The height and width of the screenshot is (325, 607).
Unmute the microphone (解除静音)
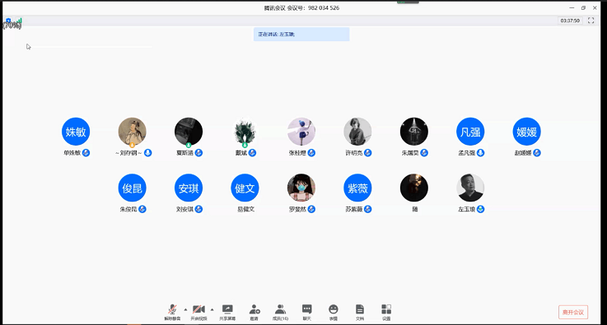tap(172, 312)
